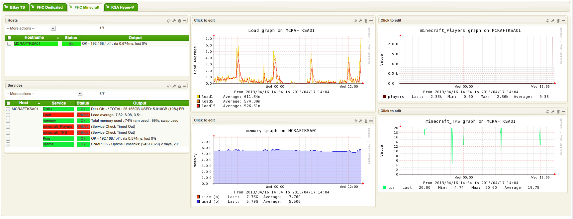Select the Load service row checkbox

(8, 115)
